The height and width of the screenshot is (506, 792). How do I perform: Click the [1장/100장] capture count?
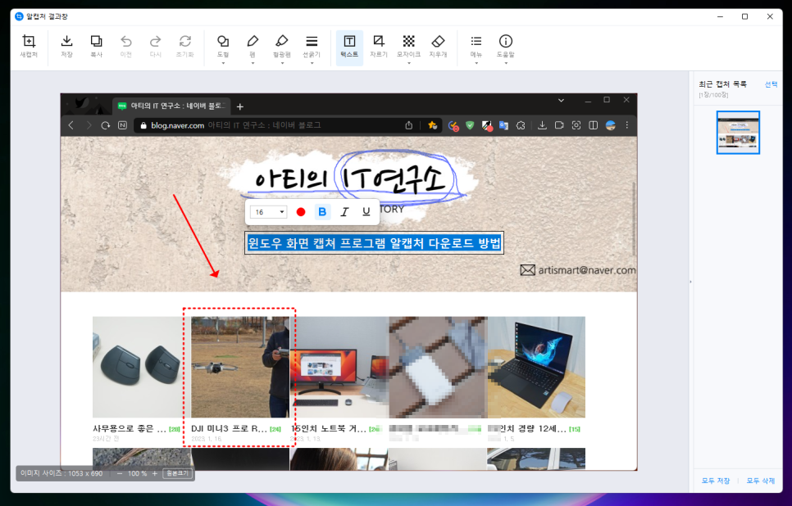pos(713,95)
